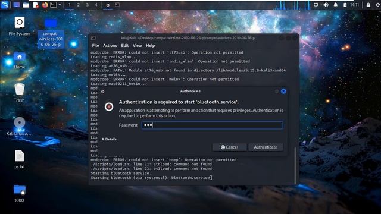Viewport: 381px width, 214px height.
Task: Click the logout power icon
Action: (378, 5)
